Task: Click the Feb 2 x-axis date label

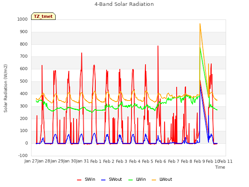Action: (x=109, y=161)
